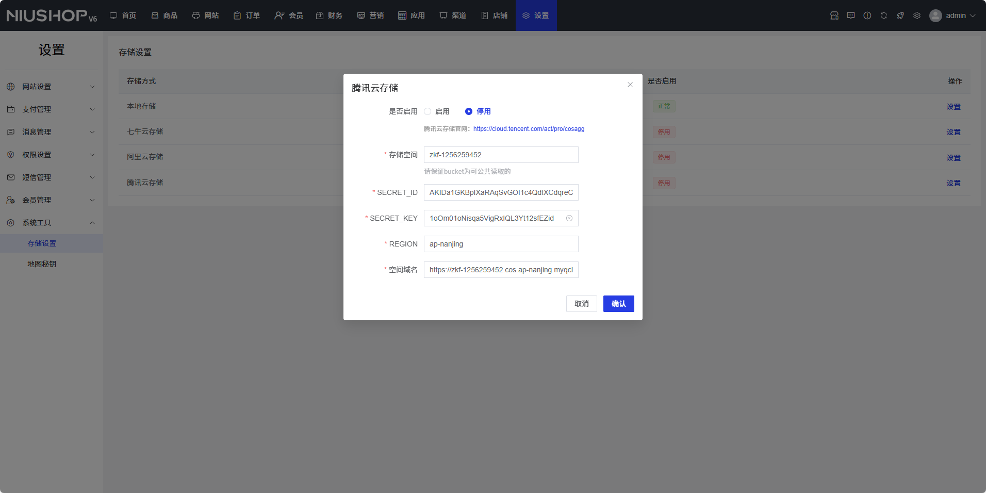Open the message bubble icon in header
Screen dimensions: 986x493
point(850,15)
